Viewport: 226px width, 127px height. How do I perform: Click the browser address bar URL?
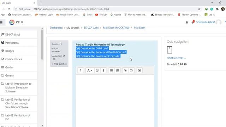(x=71, y=9)
